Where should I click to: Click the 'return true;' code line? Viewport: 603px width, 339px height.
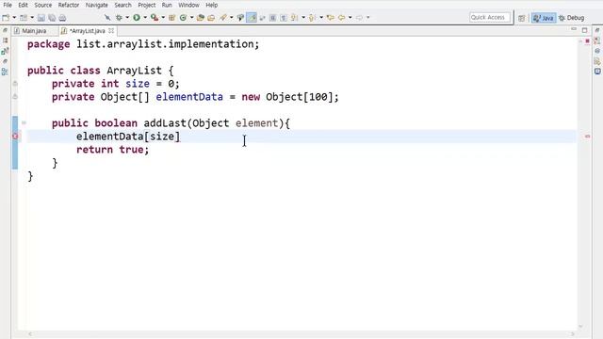tap(112, 150)
